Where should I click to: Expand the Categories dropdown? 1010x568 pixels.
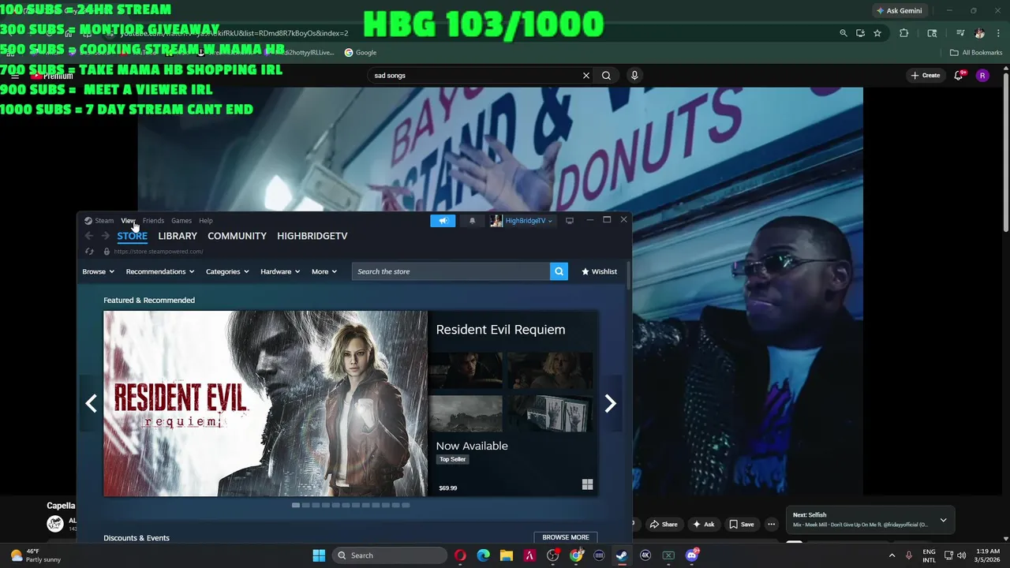[x=227, y=271]
